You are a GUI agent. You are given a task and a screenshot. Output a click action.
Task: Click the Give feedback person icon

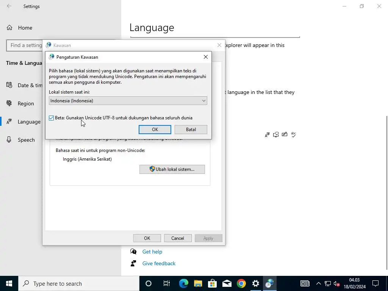point(133,263)
